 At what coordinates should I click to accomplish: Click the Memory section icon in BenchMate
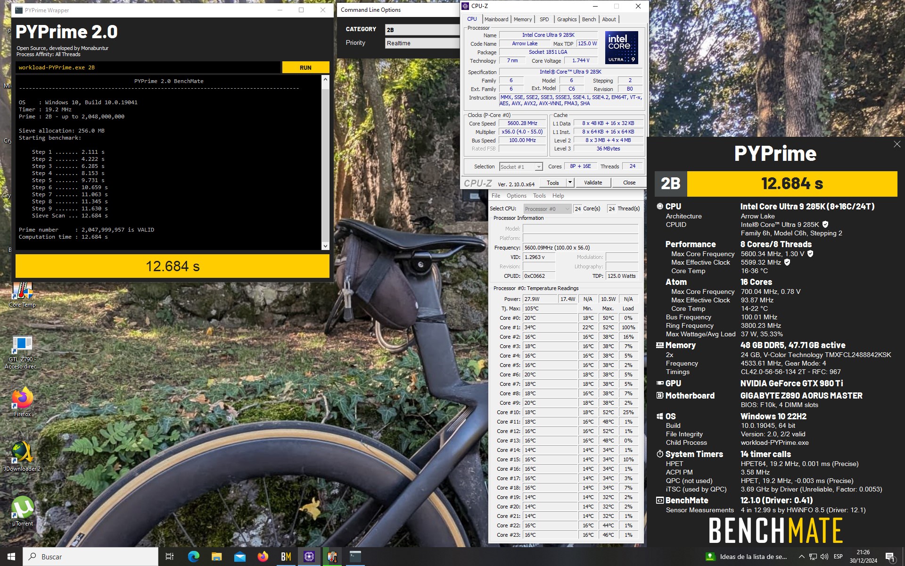coord(659,345)
